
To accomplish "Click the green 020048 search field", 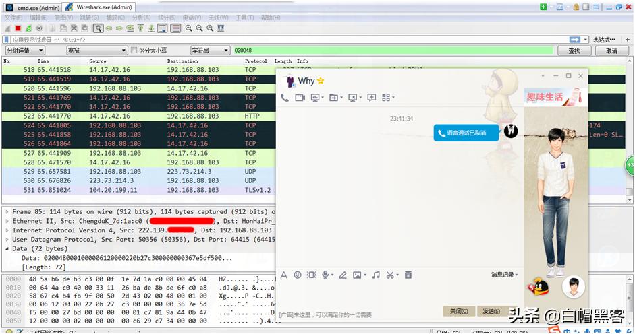I will coord(393,51).
